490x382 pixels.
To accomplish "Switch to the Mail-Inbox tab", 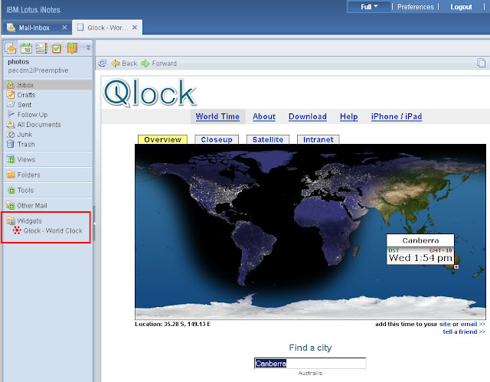I will [34, 28].
